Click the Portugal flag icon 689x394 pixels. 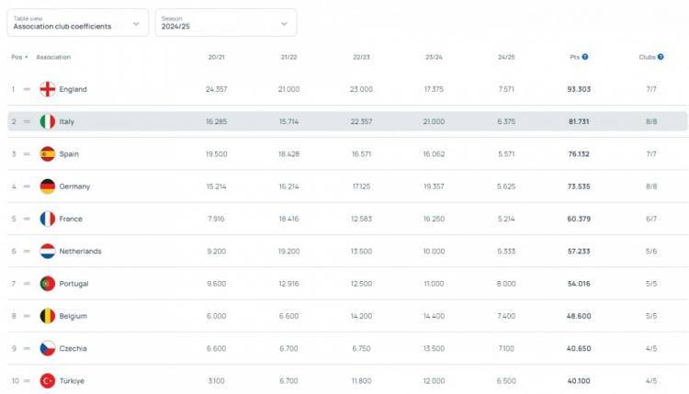click(x=48, y=284)
